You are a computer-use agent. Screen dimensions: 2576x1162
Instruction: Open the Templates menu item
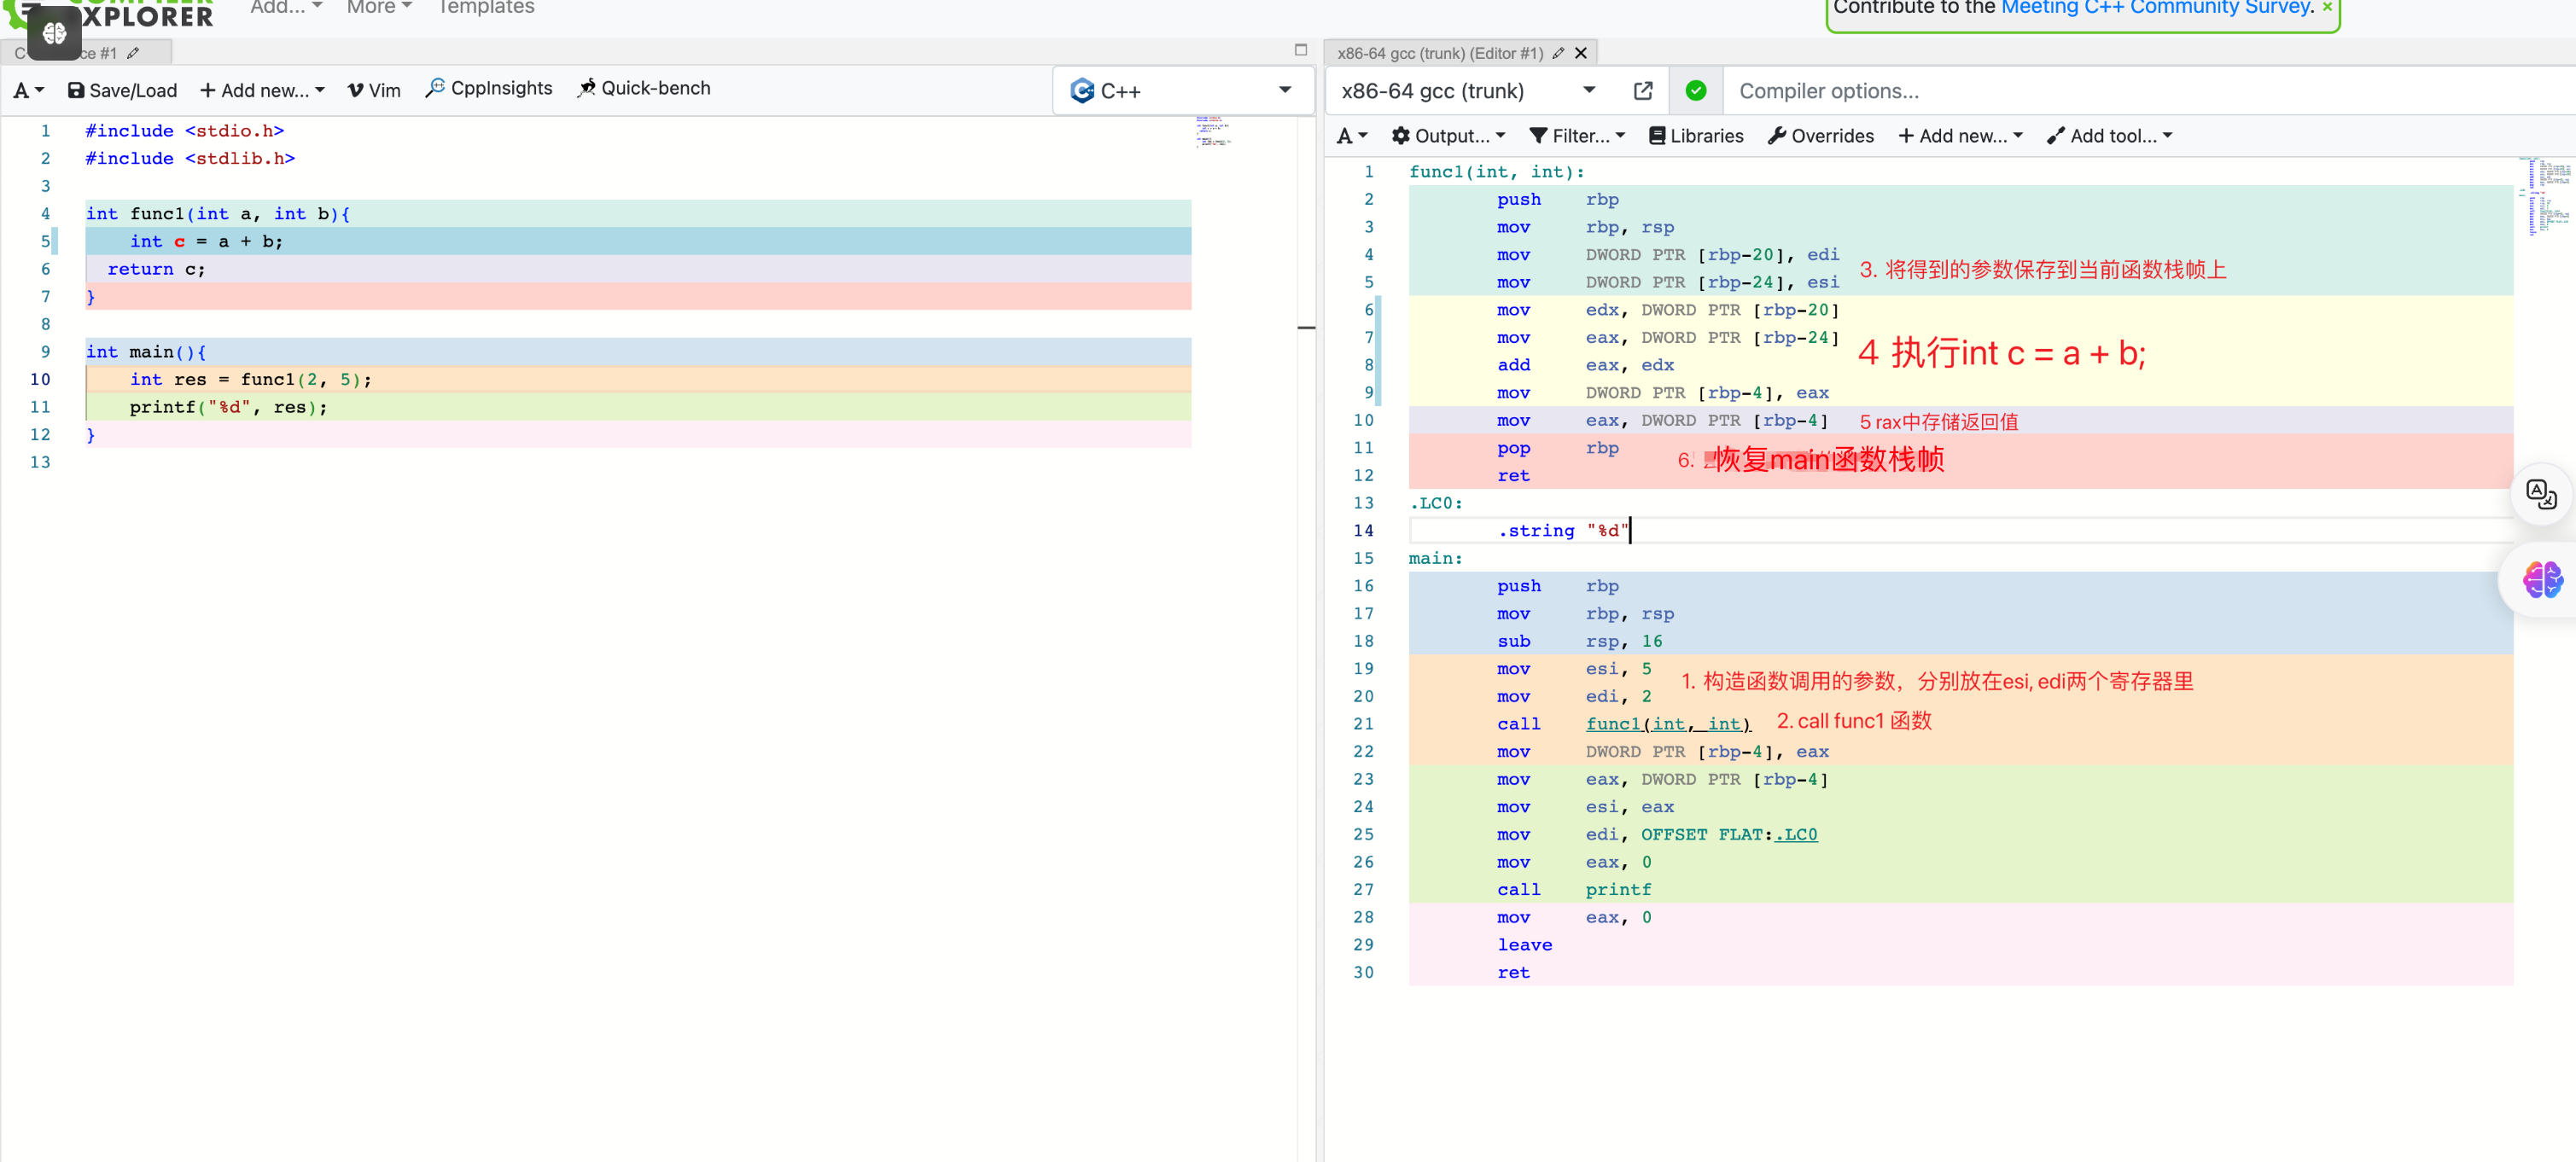click(486, 8)
